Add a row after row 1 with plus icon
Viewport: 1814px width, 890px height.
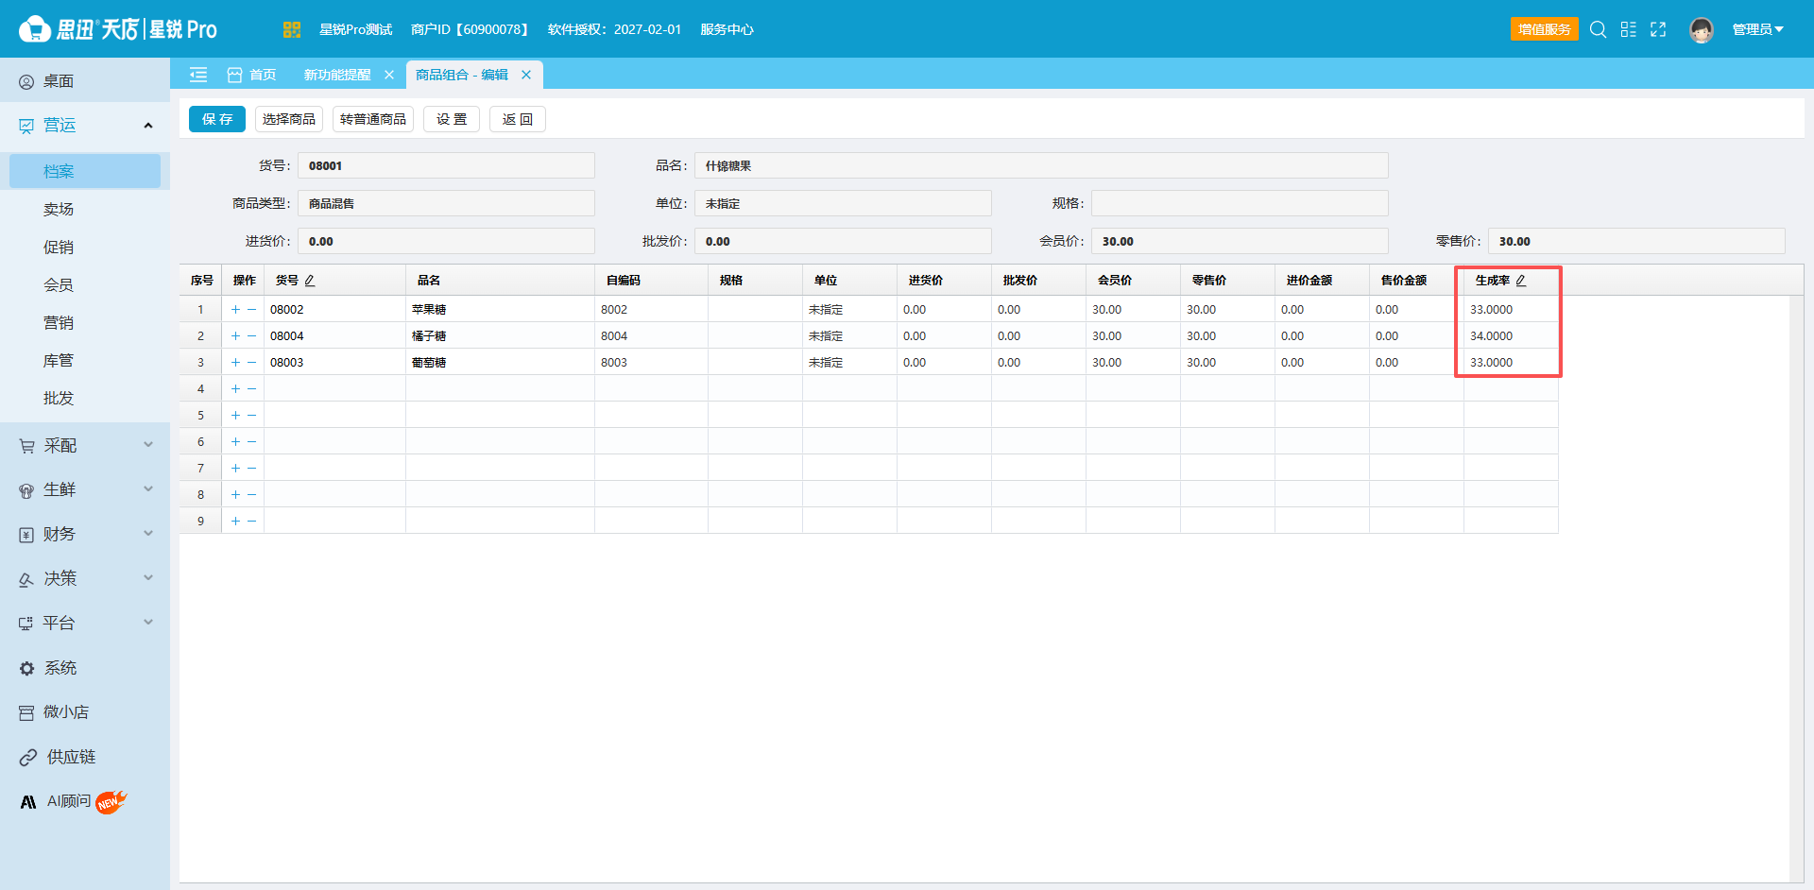(235, 309)
